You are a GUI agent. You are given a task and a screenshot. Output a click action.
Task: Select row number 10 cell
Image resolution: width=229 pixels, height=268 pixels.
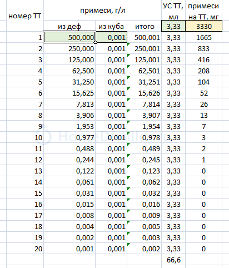25,137
